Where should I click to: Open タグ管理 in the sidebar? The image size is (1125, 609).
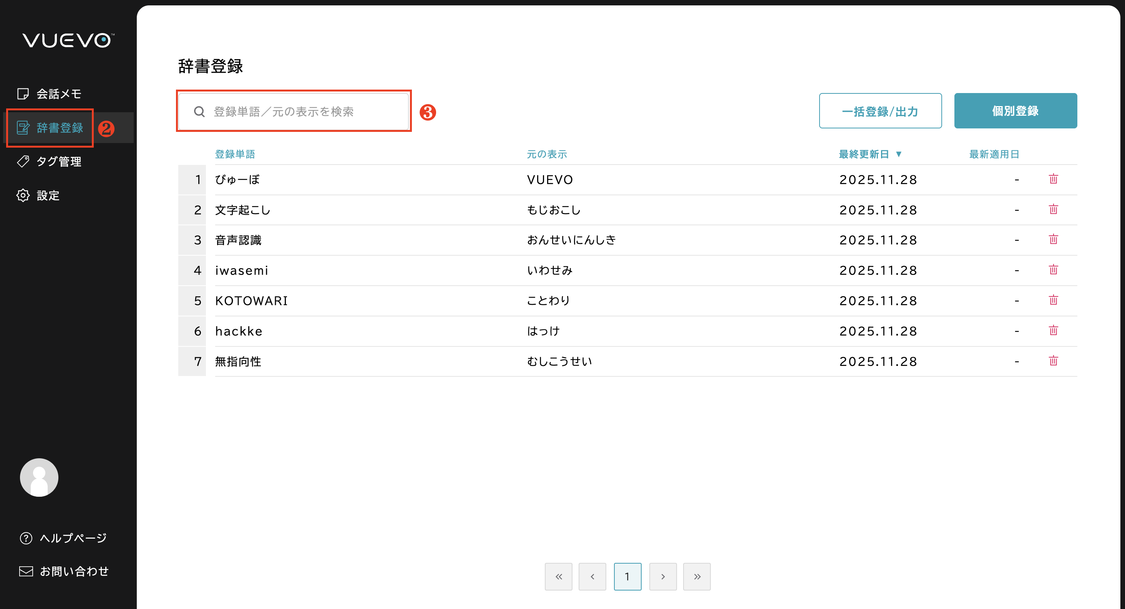pos(58,161)
